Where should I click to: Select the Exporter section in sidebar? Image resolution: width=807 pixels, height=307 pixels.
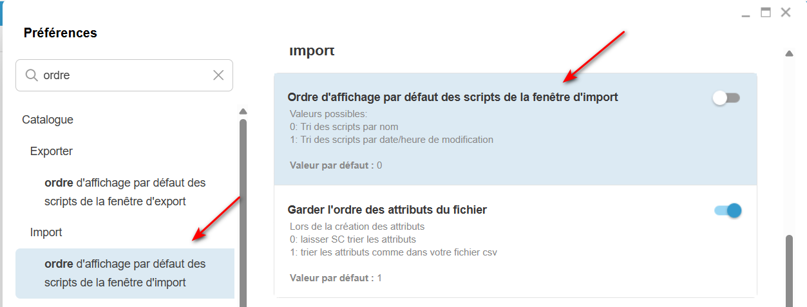[x=52, y=151]
